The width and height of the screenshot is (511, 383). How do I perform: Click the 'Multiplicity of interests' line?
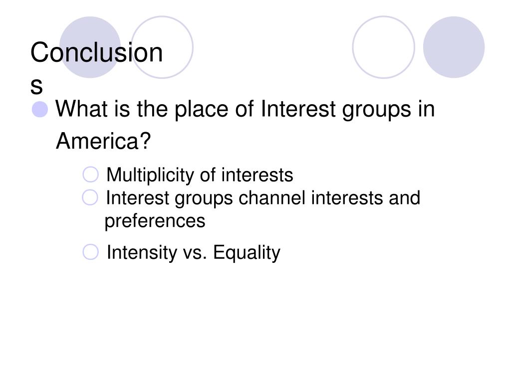pos(200,175)
